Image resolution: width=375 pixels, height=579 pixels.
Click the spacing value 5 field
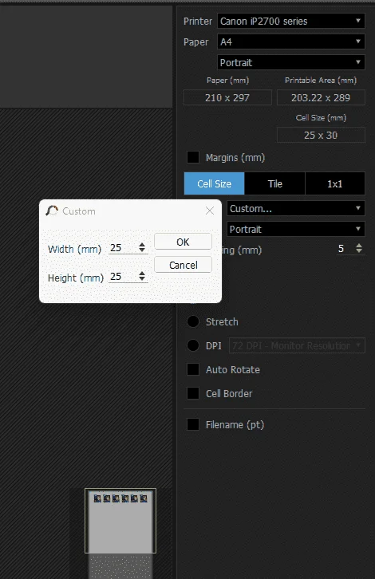344,249
